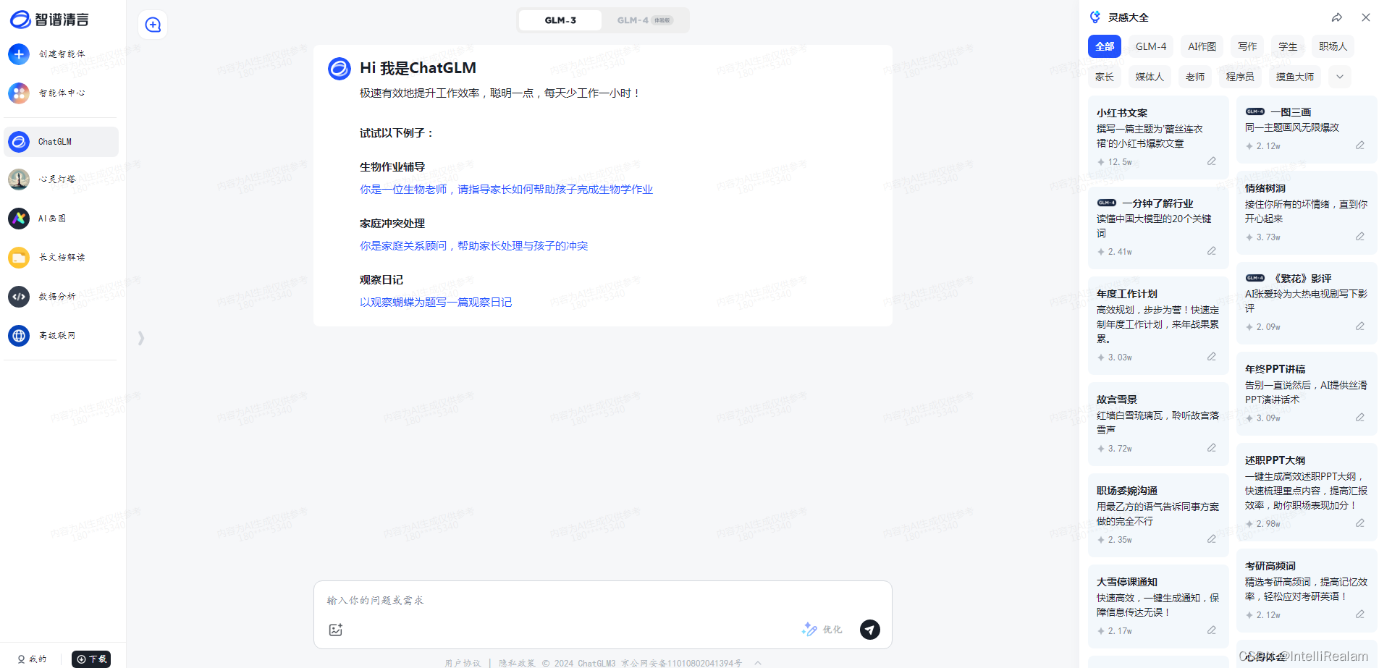
Task: Select the 职场人 category filter
Action: (x=1333, y=46)
